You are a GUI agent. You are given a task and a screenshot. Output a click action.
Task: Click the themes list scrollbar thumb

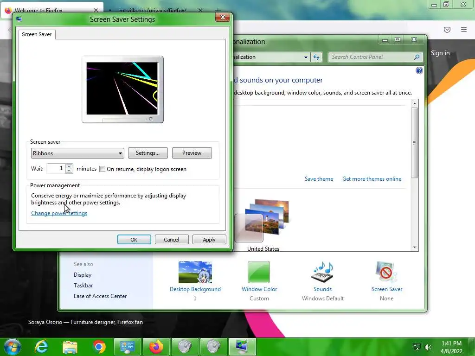pyautogui.click(x=414, y=143)
